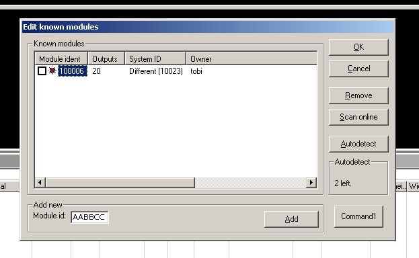Sort by Module ident column header
This screenshot has width=419, height=258.
tap(61, 58)
